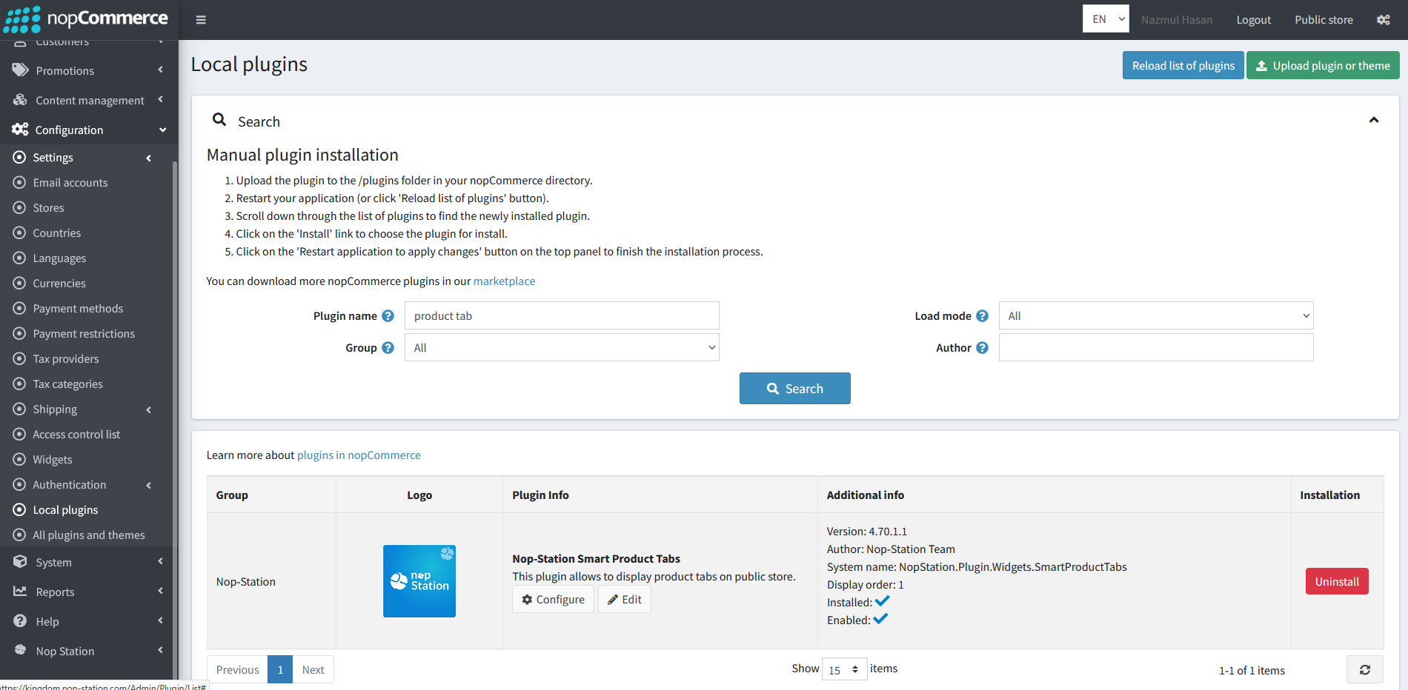The width and height of the screenshot is (1408, 690).
Task: Configure the Smart Product Tabs plugin
Action: tap(553, 599)
